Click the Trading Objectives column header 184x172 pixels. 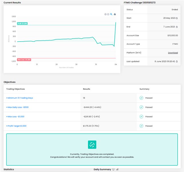point(15,89)
